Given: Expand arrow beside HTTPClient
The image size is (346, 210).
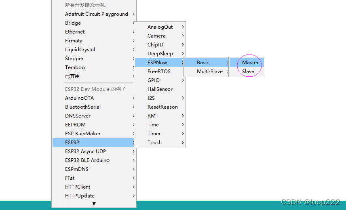Looking at the screenshot, I should click(x=133, y=187).
